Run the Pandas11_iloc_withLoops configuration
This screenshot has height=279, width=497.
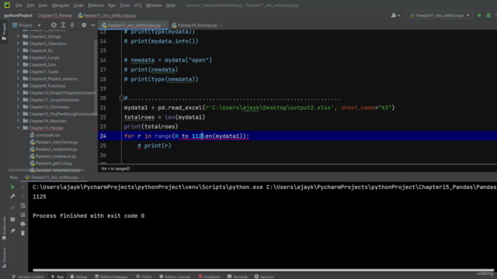click(x=479, y=15)
